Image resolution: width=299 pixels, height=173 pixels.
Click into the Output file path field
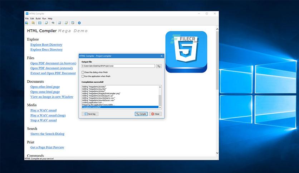pyautogui.click(x=118, y=66)
